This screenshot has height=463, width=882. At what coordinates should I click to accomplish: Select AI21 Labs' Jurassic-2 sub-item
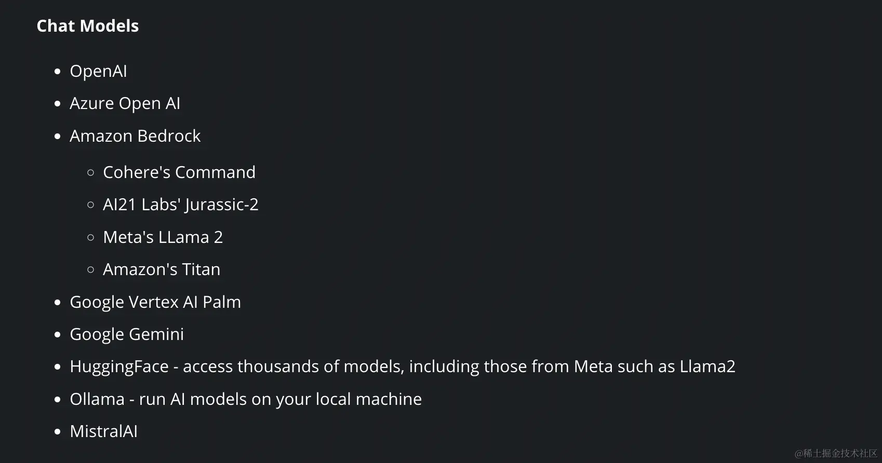181,205
